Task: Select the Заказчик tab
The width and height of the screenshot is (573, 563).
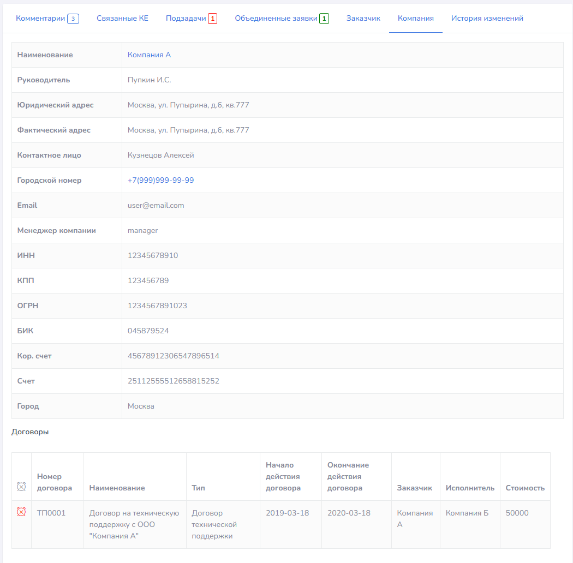Action: point(363,19)
